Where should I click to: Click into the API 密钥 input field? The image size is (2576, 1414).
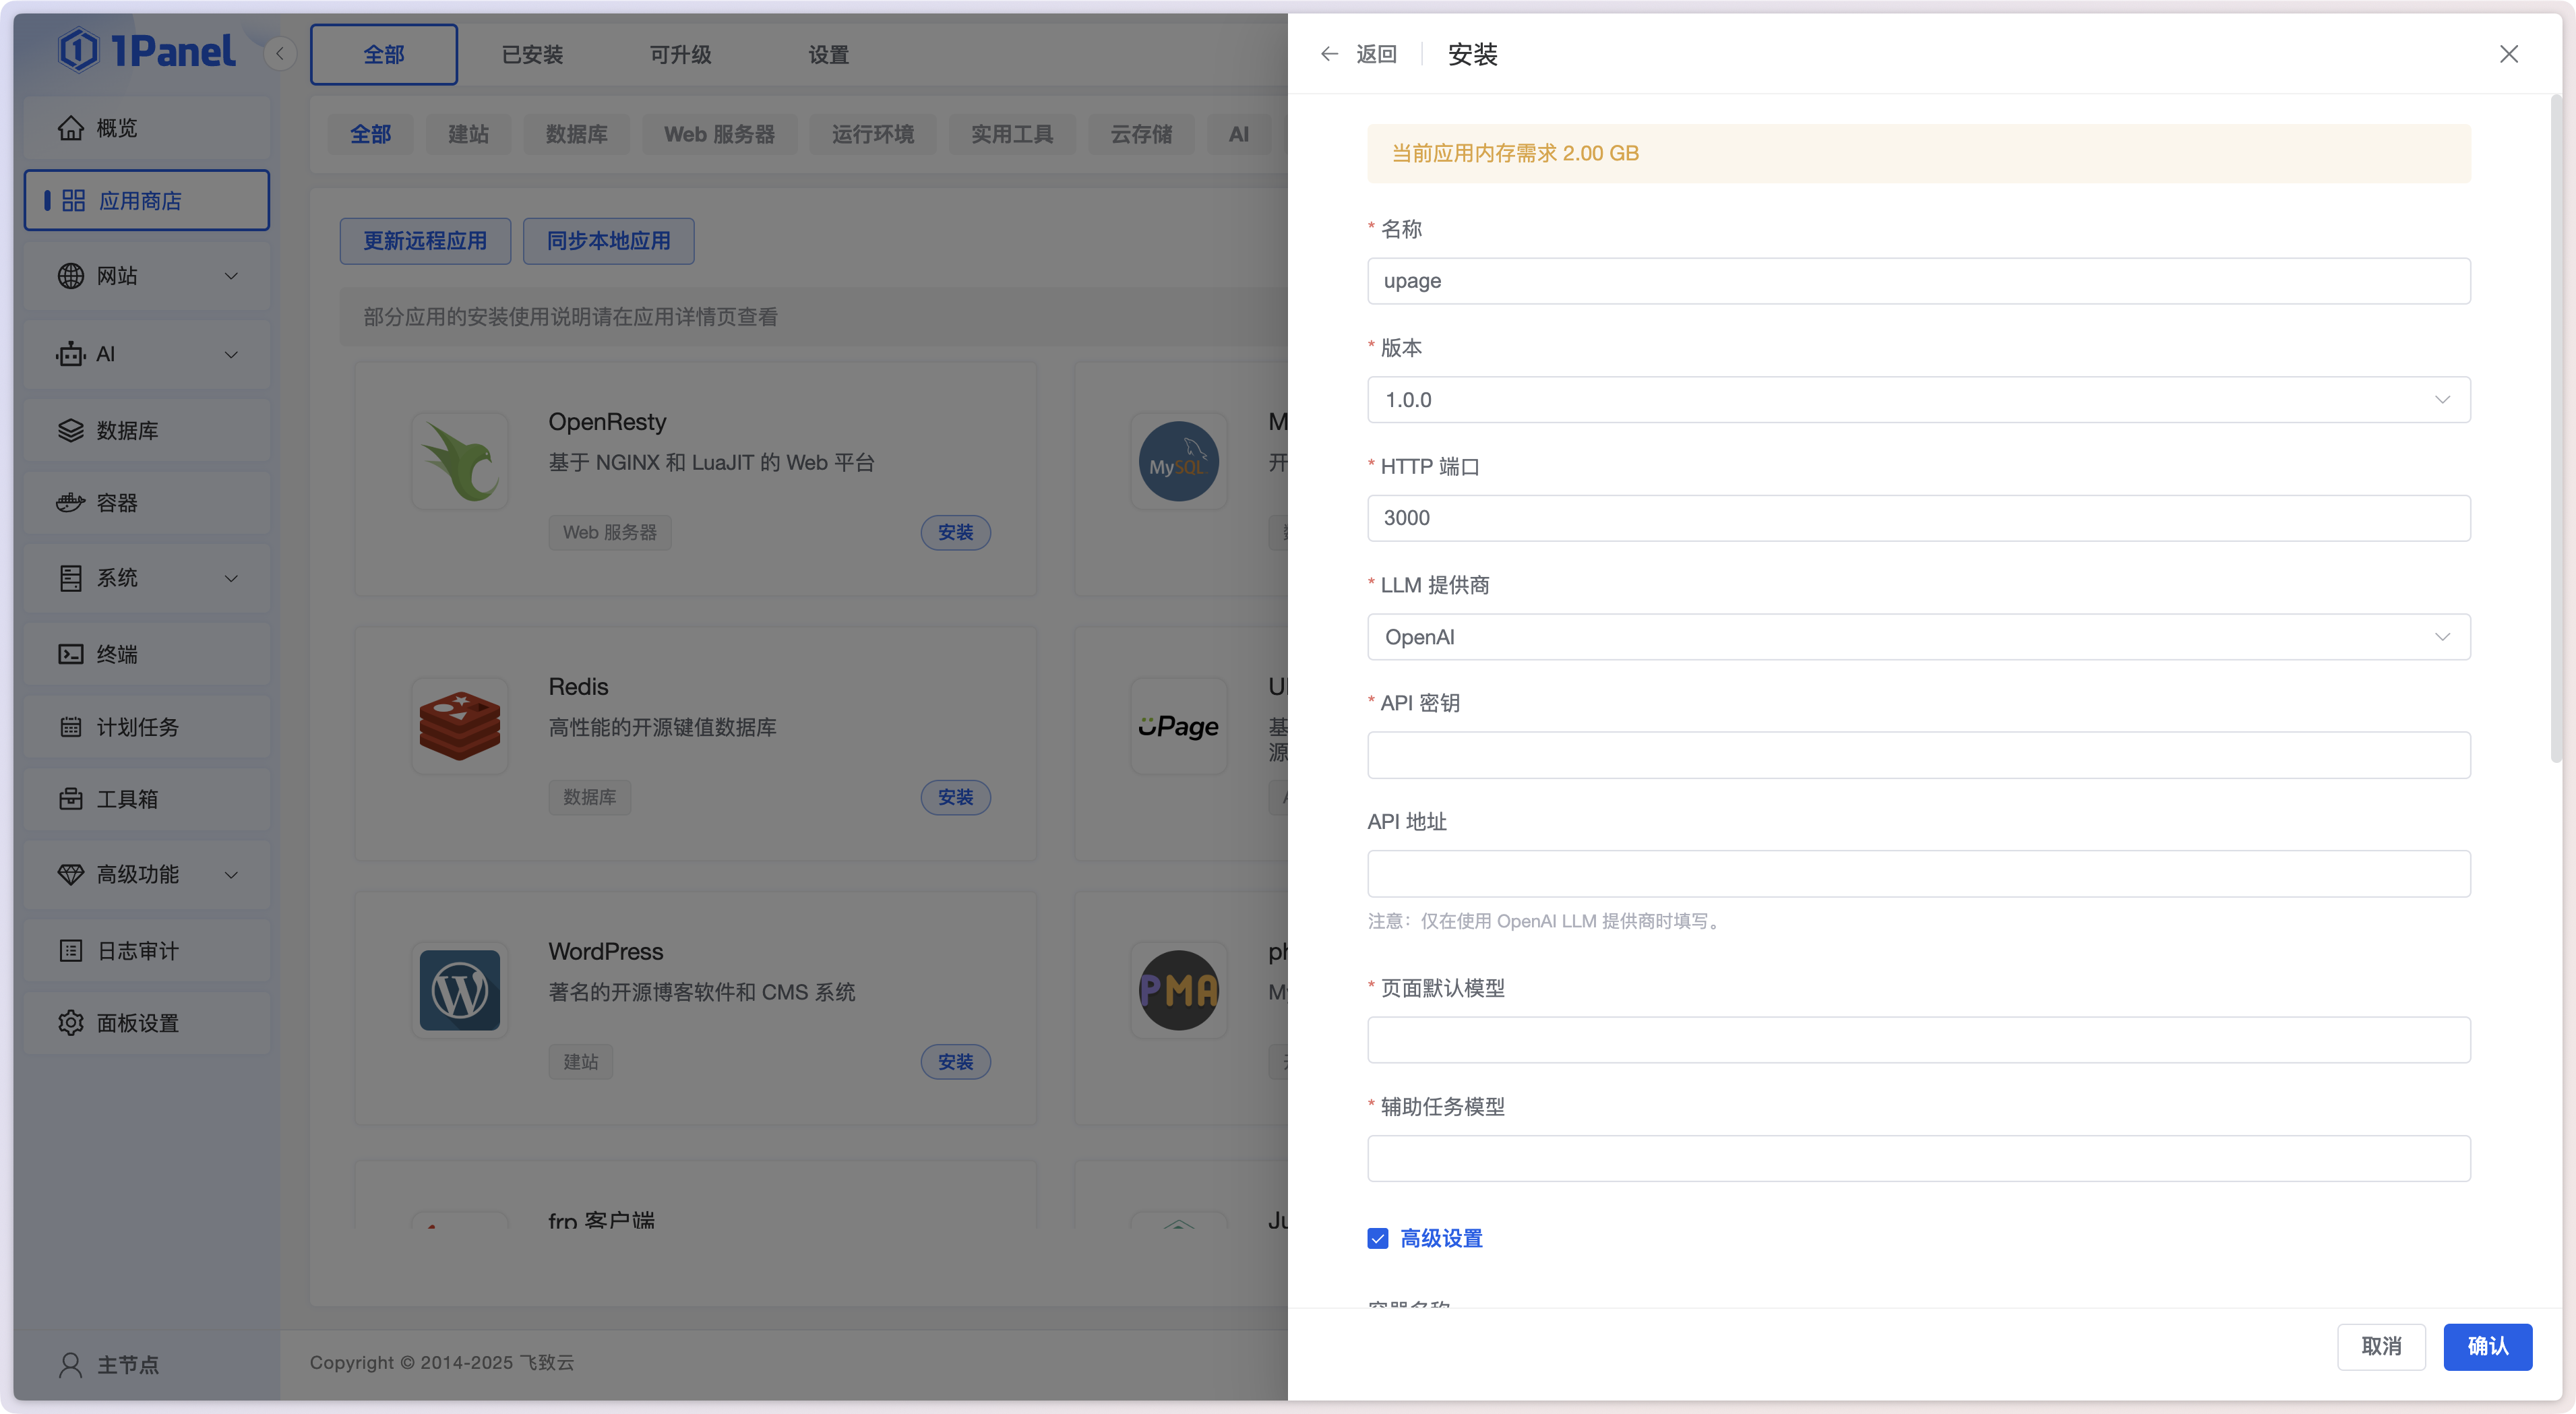coord(1918,755)
